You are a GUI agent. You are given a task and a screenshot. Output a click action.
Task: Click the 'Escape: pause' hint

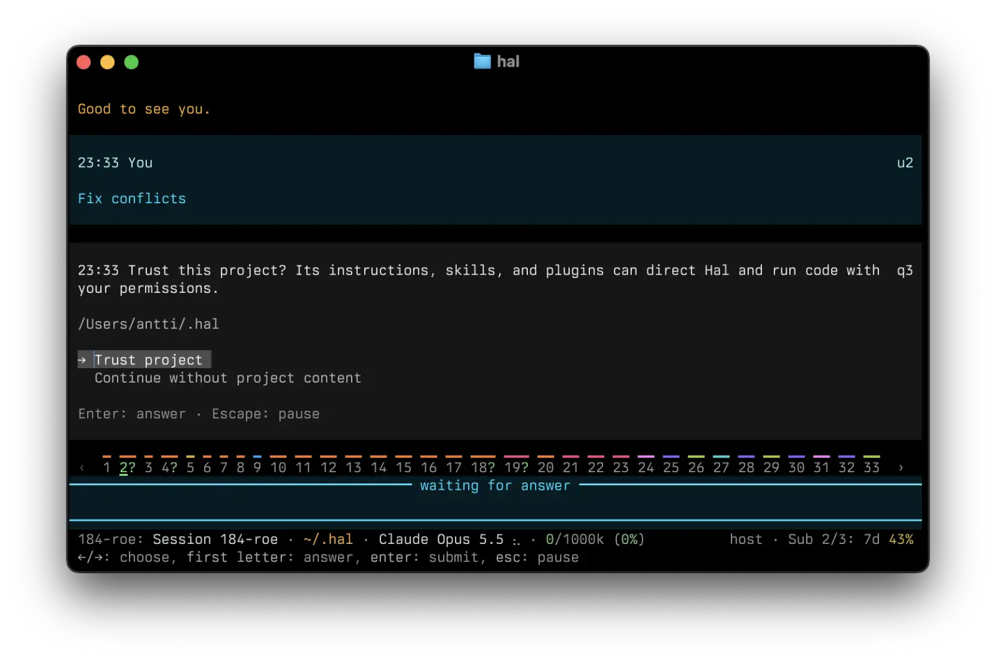tap(266, 414)
